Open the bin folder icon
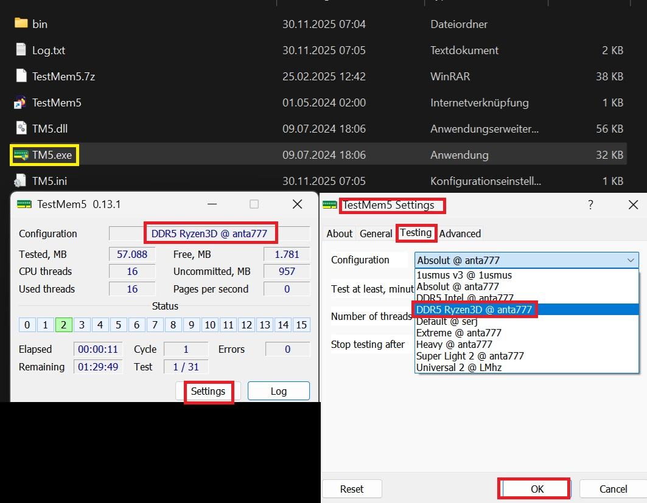Image resolution: width=647 pixels, height=503 pixels. pos(21,23)
